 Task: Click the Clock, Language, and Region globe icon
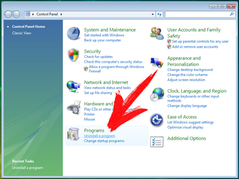(x=157, y=95)
